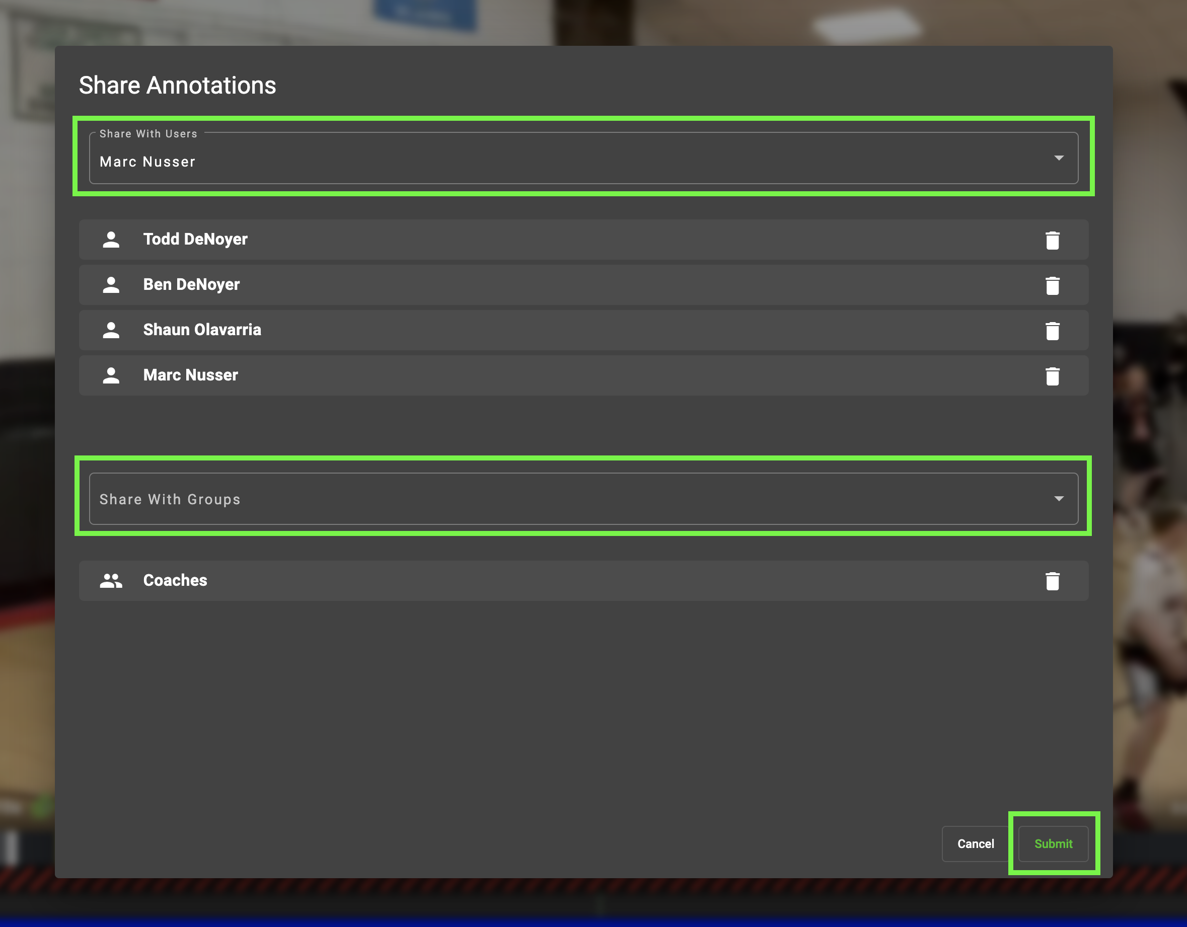Select the Marc Nusser name in the list
1187x927 pixels.
pyautogui.click(x=190, y=375)
